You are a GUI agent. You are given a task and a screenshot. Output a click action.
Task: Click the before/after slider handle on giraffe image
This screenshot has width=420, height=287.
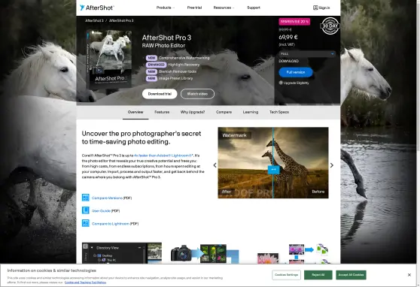(x=273, y=170)
